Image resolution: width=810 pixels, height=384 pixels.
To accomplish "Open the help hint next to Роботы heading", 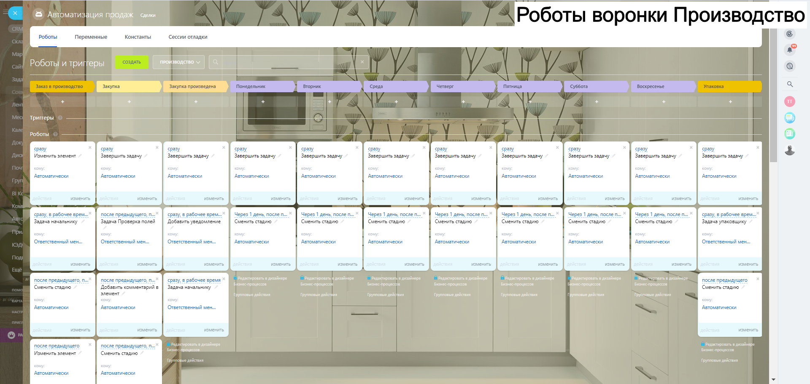I will click(55, 134).
